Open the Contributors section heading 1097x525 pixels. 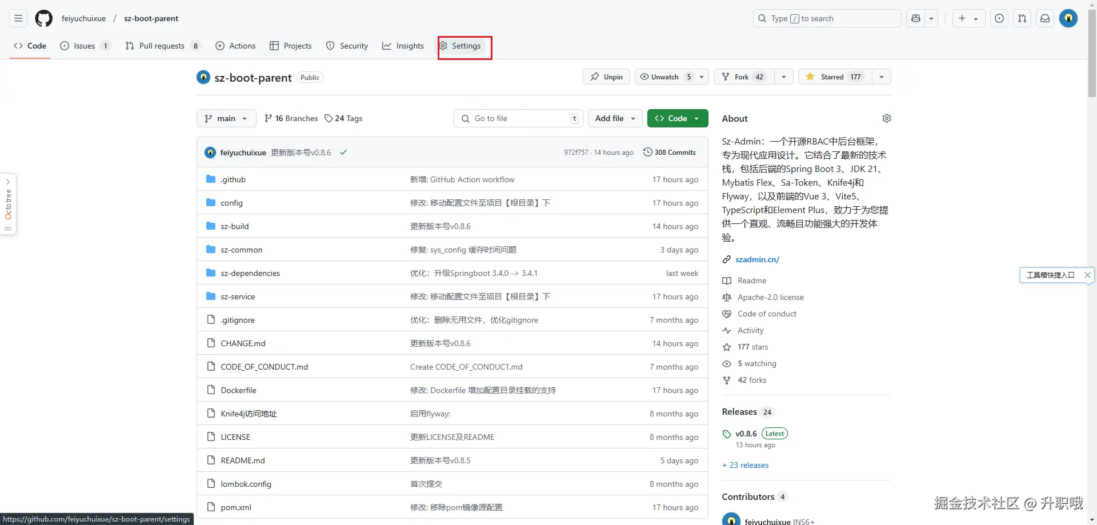(x=748, y=497)
